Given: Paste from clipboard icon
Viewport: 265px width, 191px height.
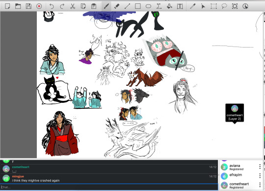Looking at the screenshot, I should tap(94, 6).
